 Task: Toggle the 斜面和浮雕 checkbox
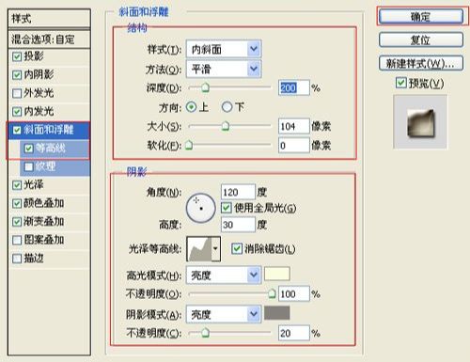point(17,130)
